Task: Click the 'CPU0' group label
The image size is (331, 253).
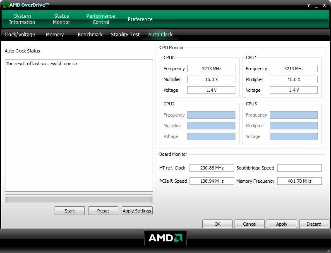Action: click(x=169, y=57)
